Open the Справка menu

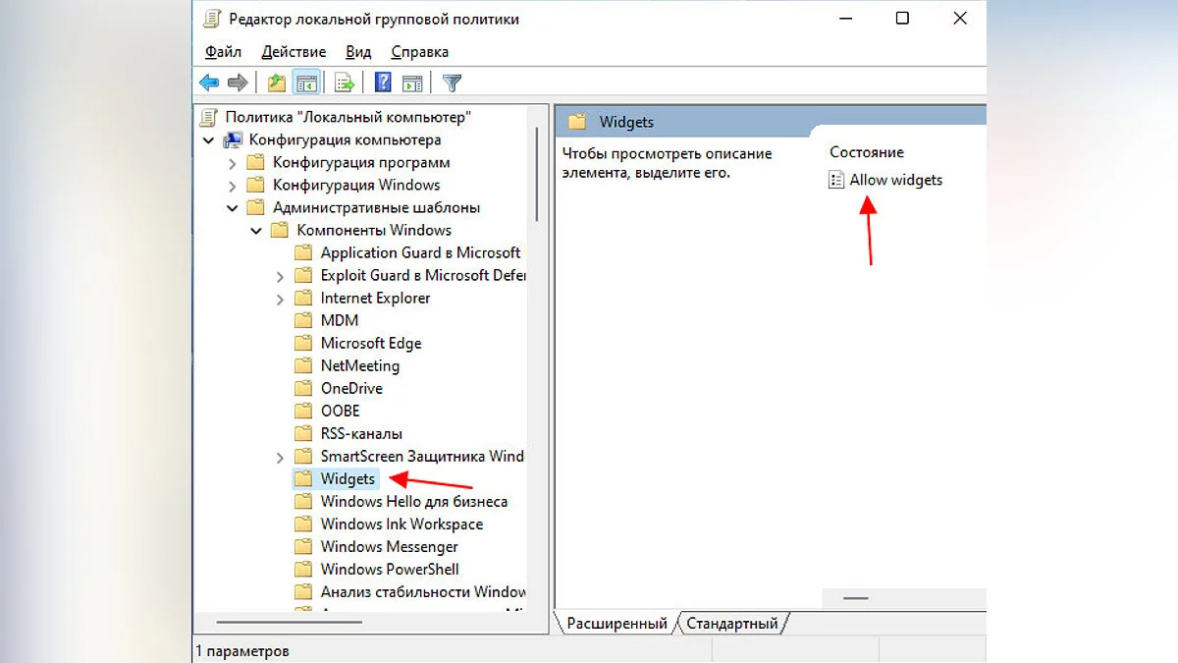tap(419, 52)
